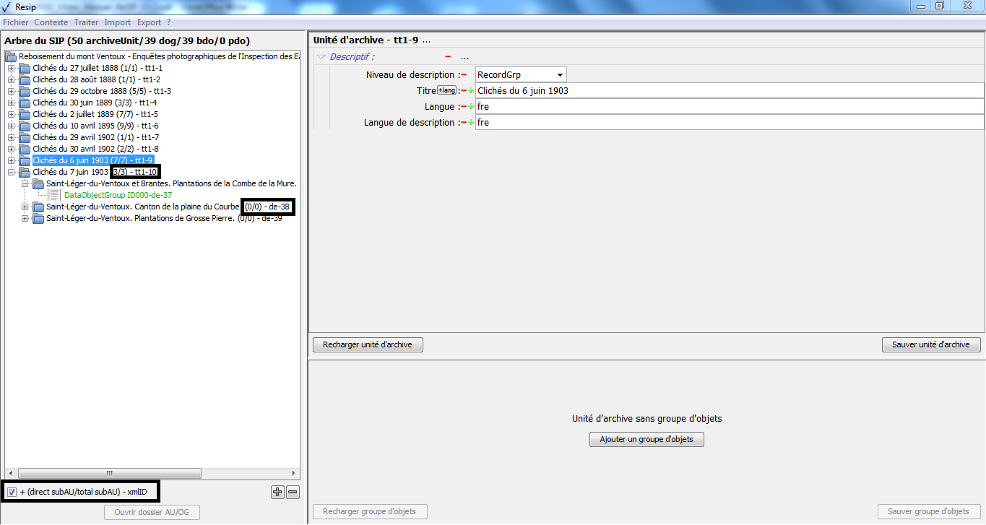Click the tree's horizontal scrollbar thumb
Viewport: 986px width, 525px height.
(110, 474)
